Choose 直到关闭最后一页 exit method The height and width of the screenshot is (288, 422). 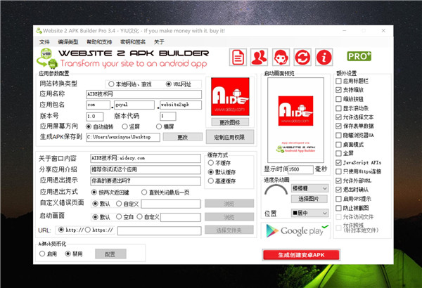coord(165,192)
